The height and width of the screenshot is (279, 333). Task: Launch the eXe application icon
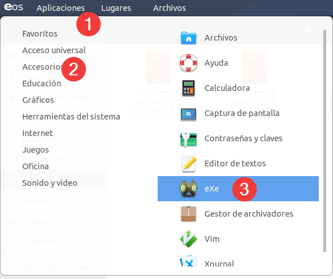tap(188, 189)
